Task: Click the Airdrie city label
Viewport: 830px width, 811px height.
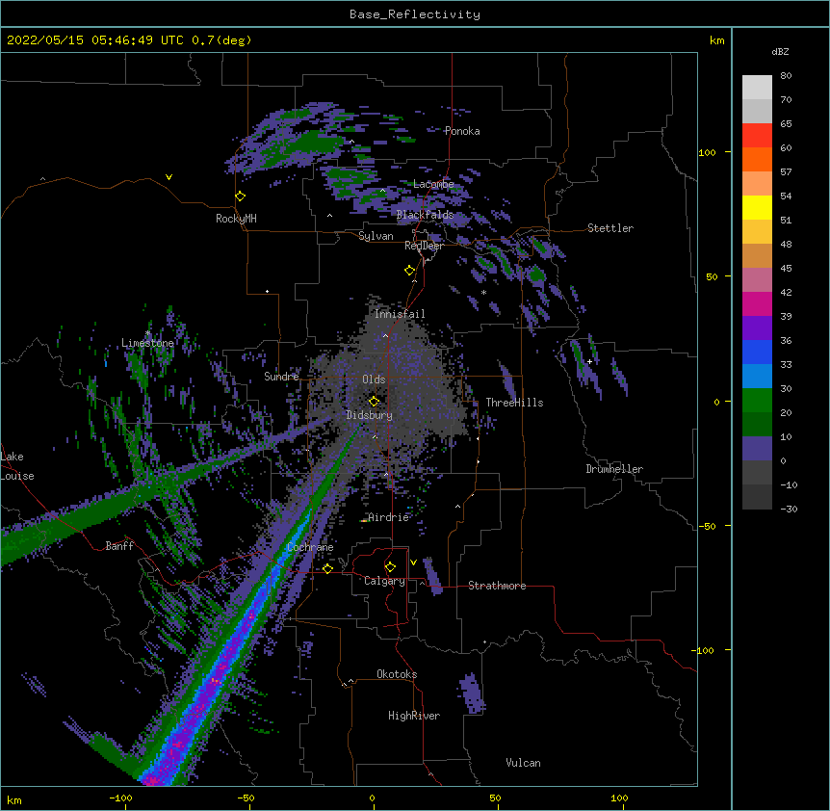Action: (389, 517)
